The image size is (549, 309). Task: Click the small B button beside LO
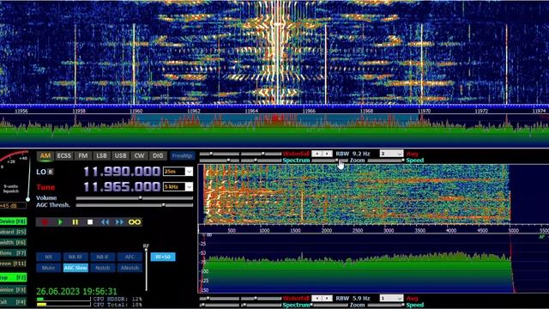click(51, 172)
